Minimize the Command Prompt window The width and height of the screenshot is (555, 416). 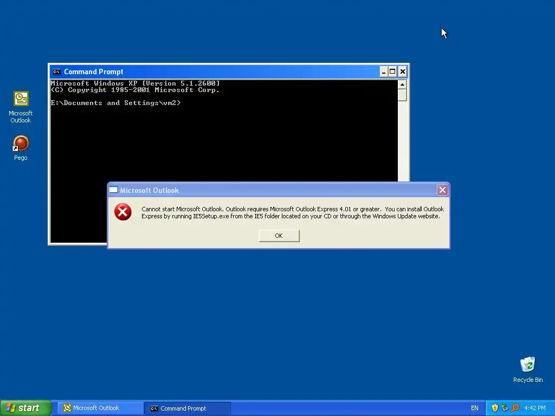click(x=383, y=72)
